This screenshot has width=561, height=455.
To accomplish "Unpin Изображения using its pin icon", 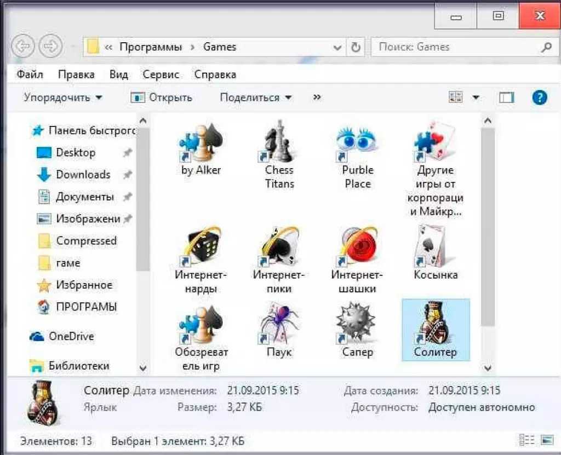I will [128, 218].
